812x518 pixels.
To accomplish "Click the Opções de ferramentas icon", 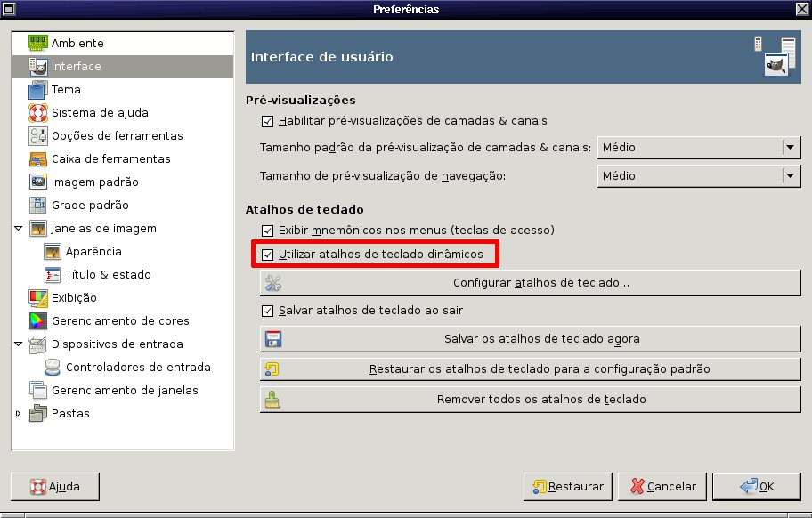I will (37, 135).
